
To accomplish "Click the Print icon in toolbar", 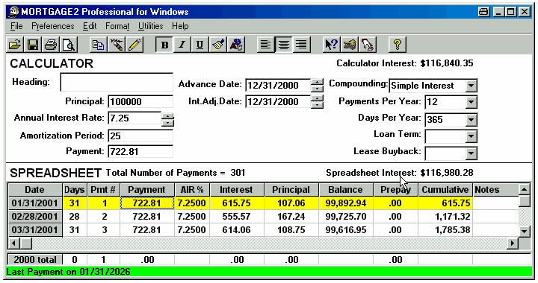I will coord(51,45).
